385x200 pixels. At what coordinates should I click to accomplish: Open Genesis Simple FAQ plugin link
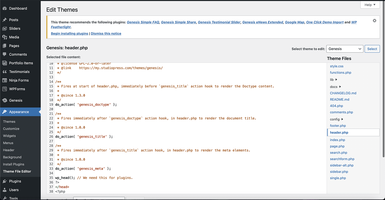(x=143, y=22)
